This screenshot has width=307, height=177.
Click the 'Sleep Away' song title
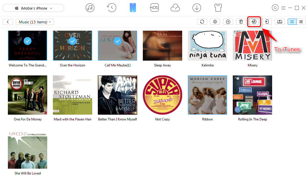pyautogui.click(x=162, y=65)
